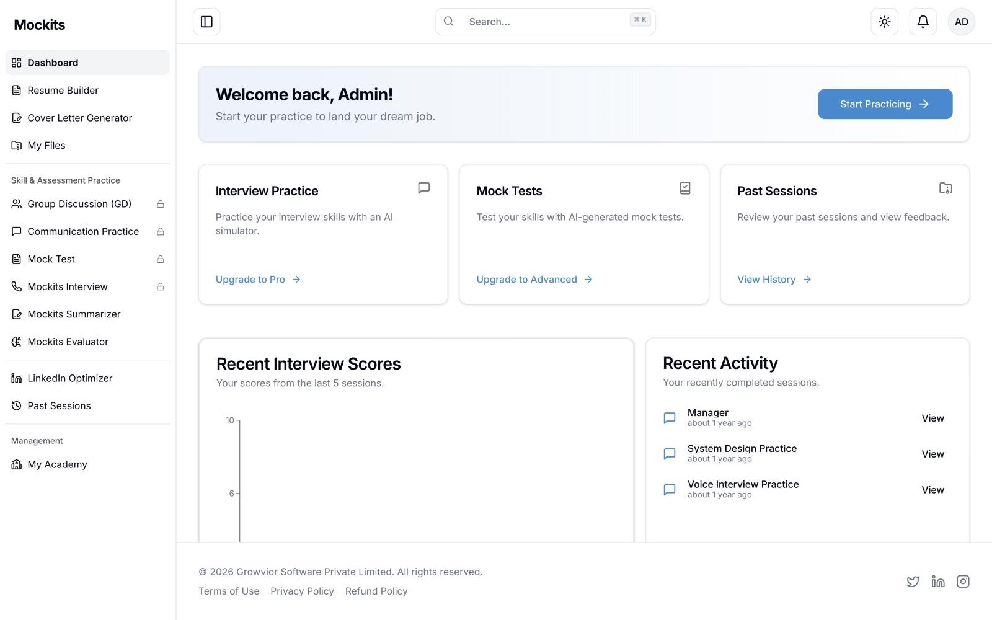Select Communication Practice item
This screenshot has height=620, width=992.
87,232
